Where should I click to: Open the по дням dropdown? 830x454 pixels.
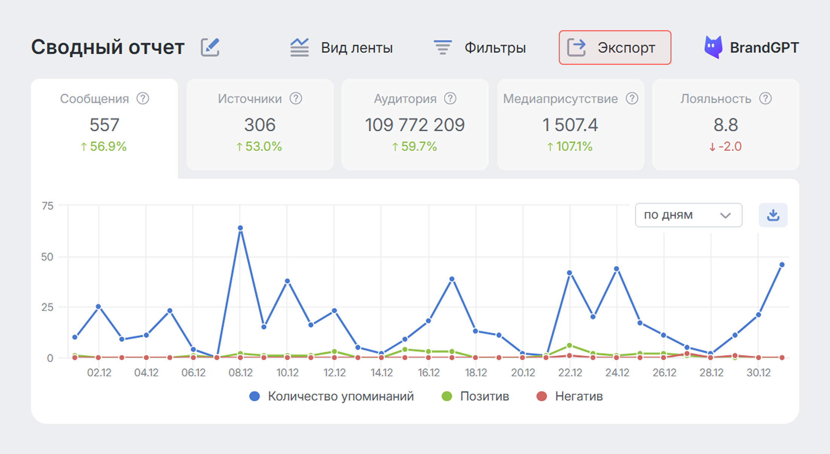(x=688, y=215)
